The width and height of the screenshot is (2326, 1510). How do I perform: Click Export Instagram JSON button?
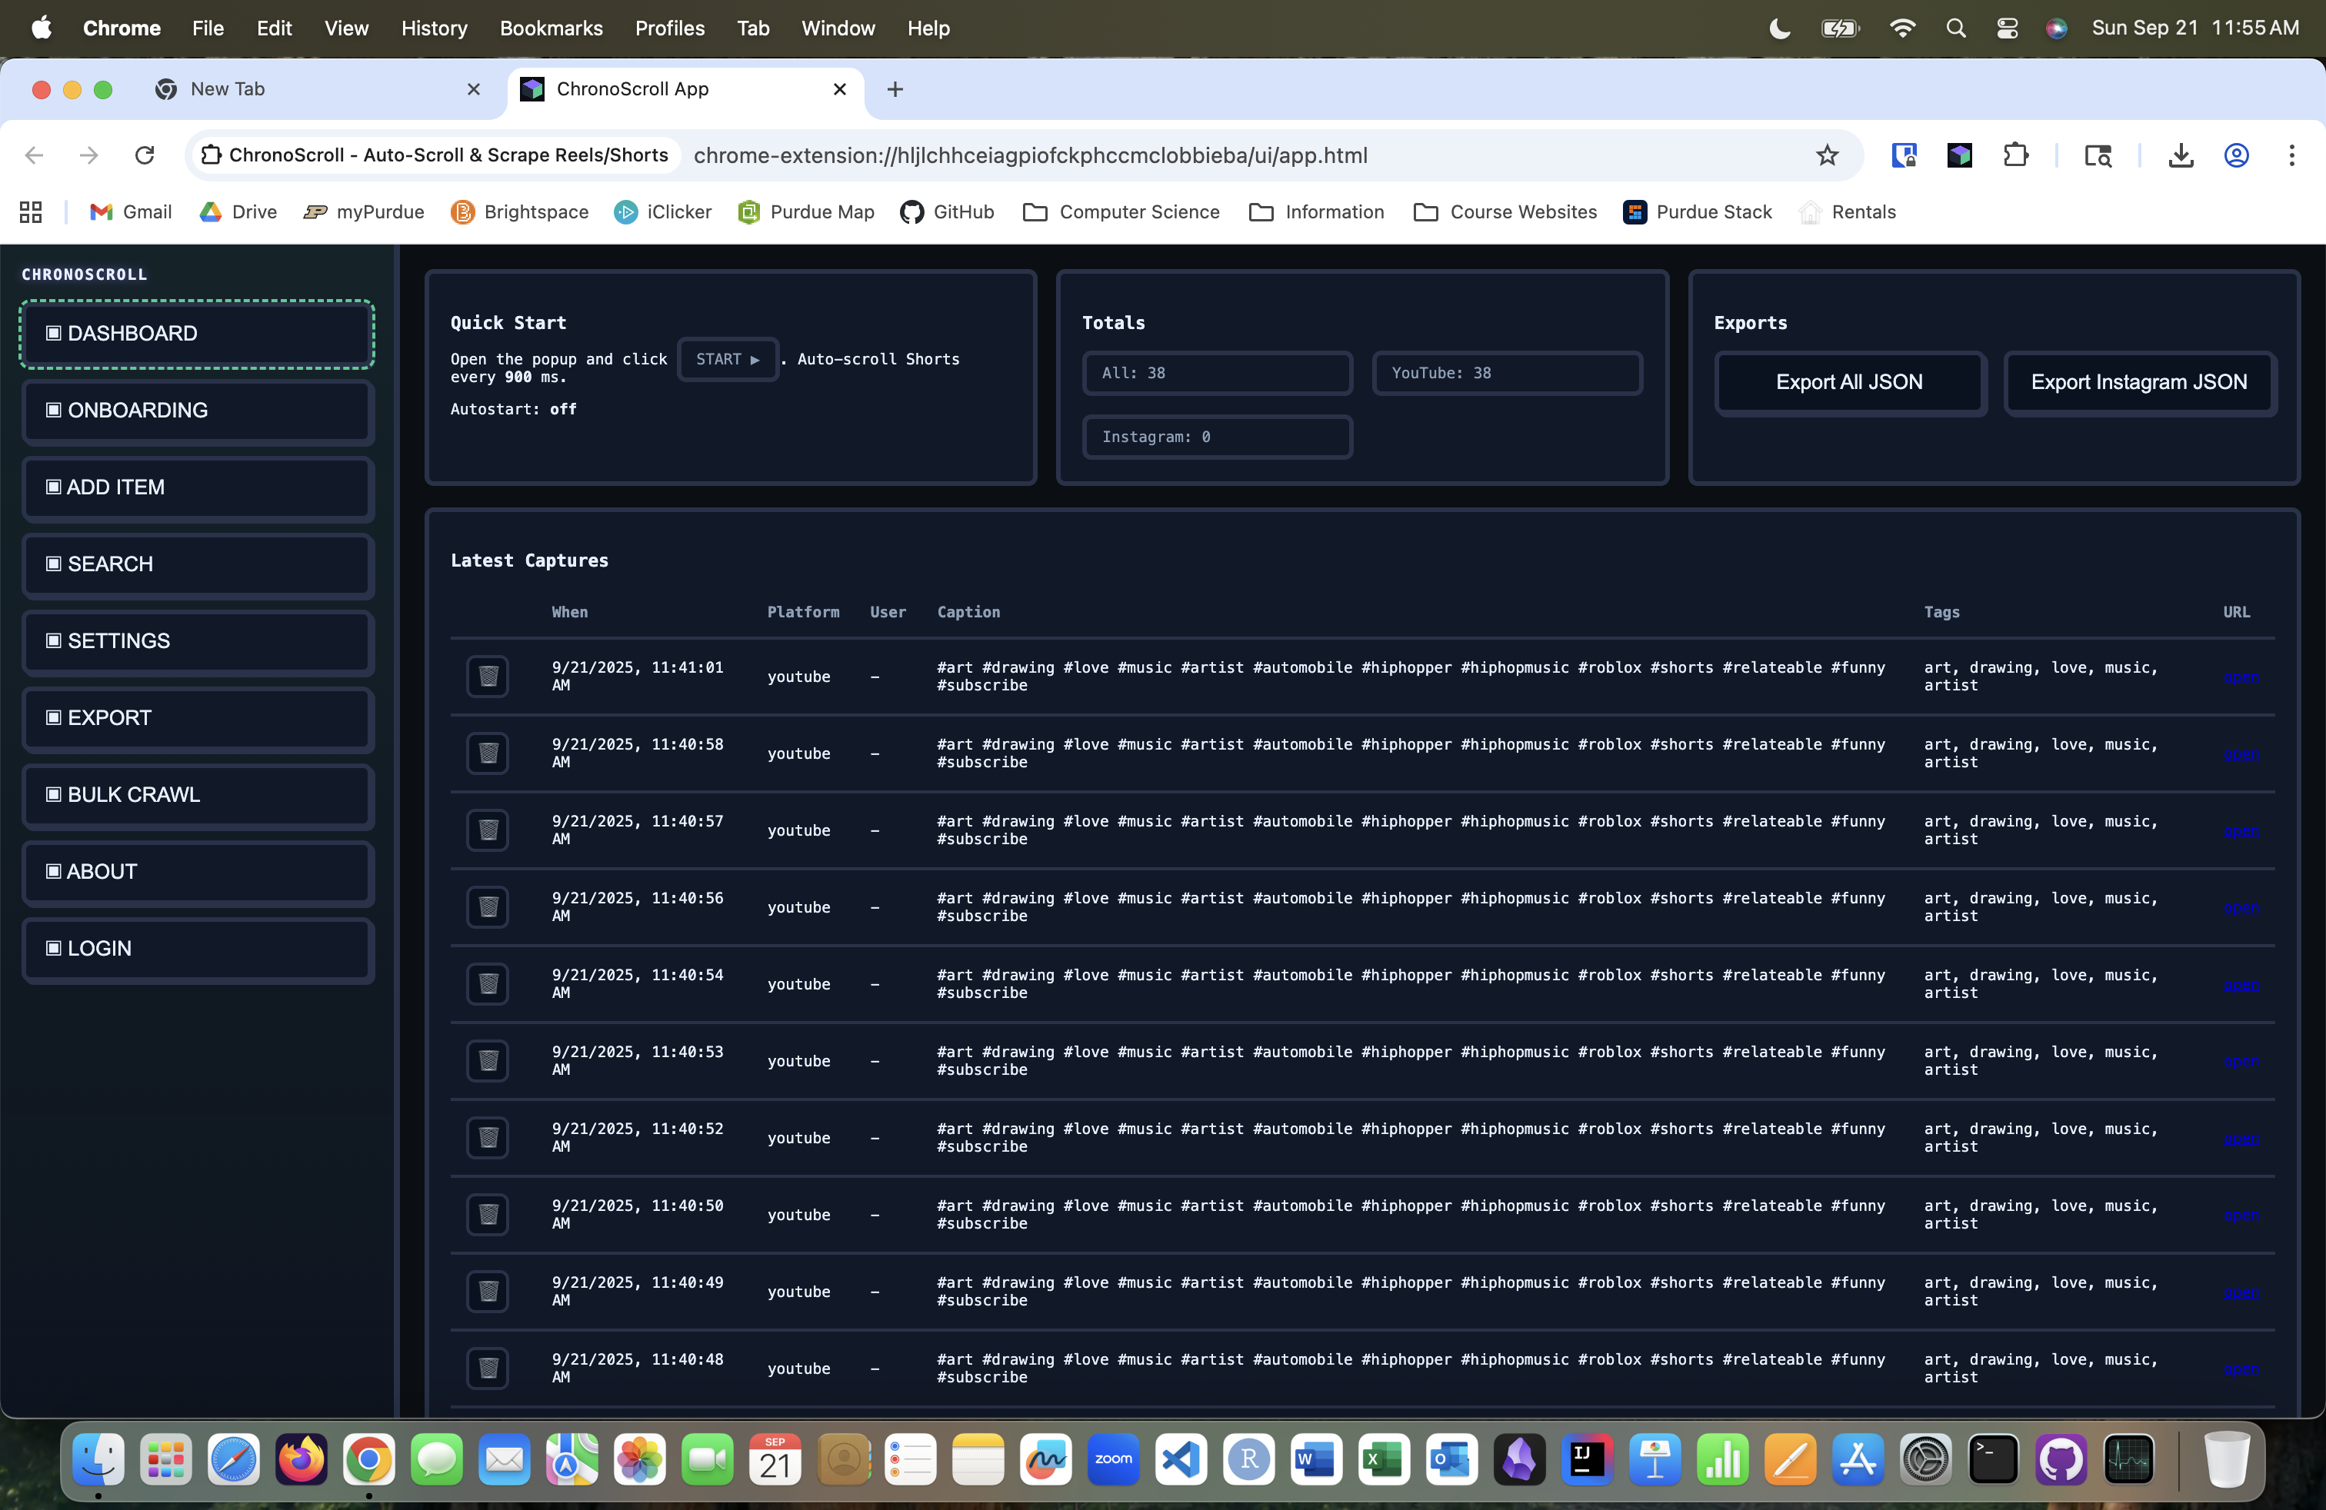pyautogui.click(x=2138, y=382)
